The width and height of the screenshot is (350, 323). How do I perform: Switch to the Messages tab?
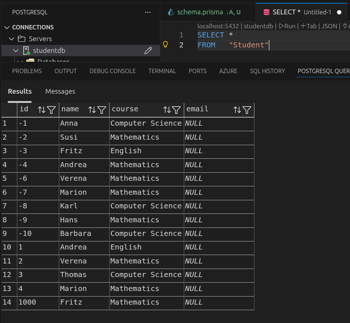click(x=60, y=91)
